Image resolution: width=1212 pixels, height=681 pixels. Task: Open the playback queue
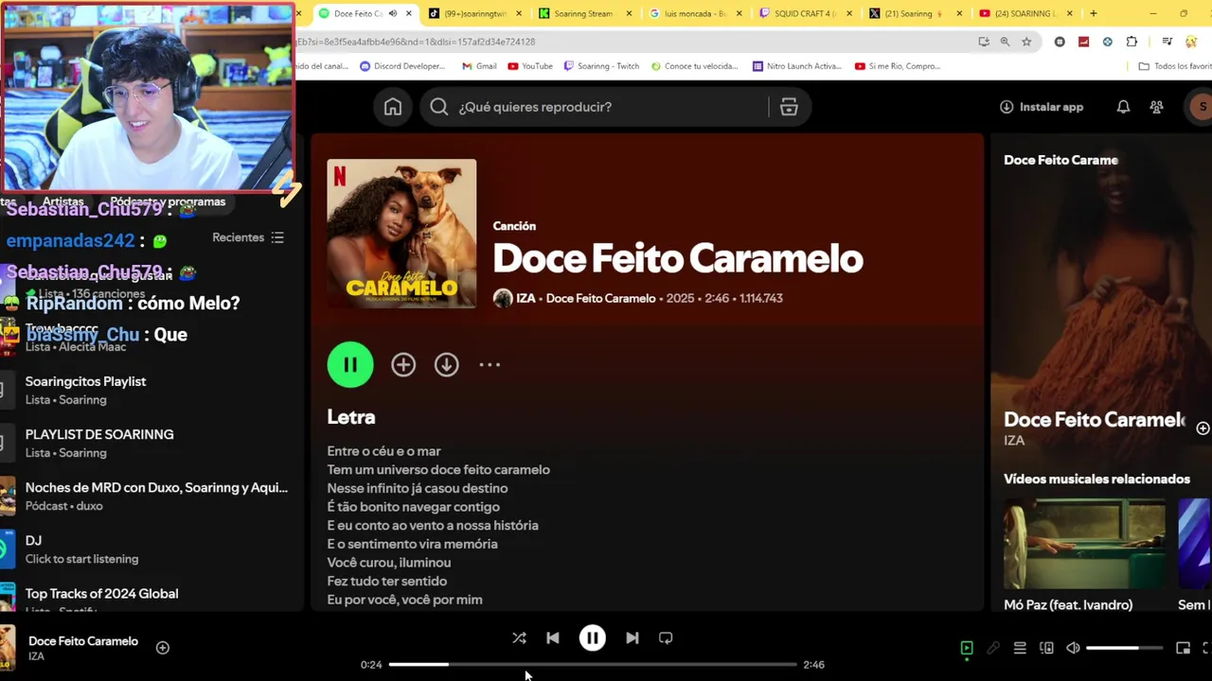[1020, 648]
